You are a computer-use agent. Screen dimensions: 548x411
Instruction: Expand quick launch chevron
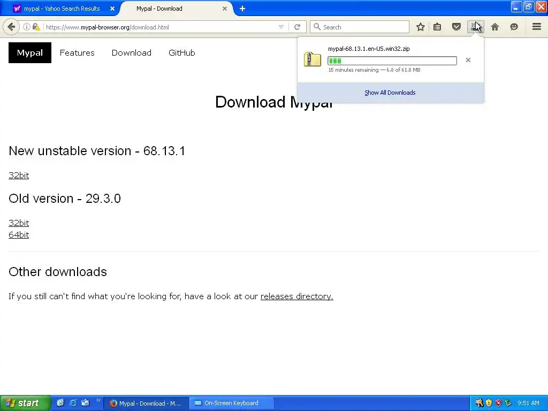click(98, 400)
